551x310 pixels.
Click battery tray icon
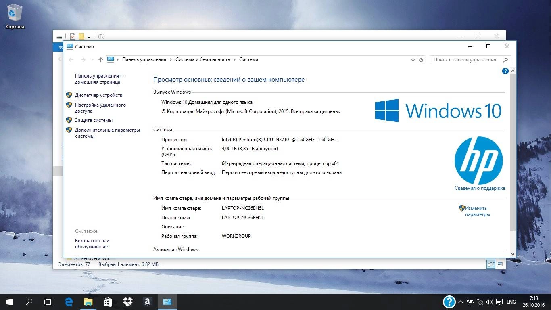click(470, 302)
